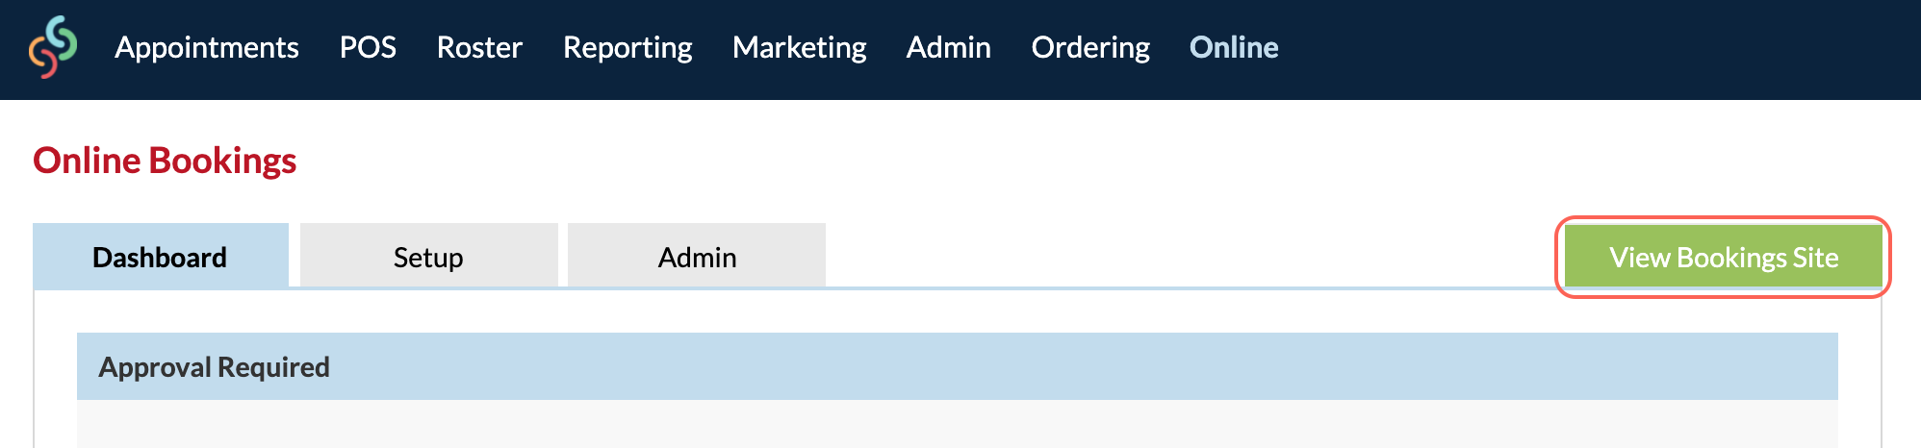This screenshot has width=1921, height=448.
Task: Select the Approval Required section header
Action: (958, 366)
